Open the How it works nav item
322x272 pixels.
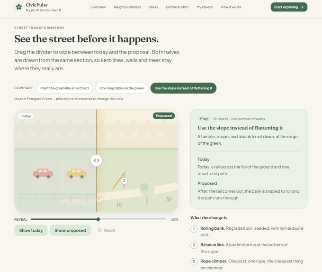pyautogui.click(x=231, y=7)
